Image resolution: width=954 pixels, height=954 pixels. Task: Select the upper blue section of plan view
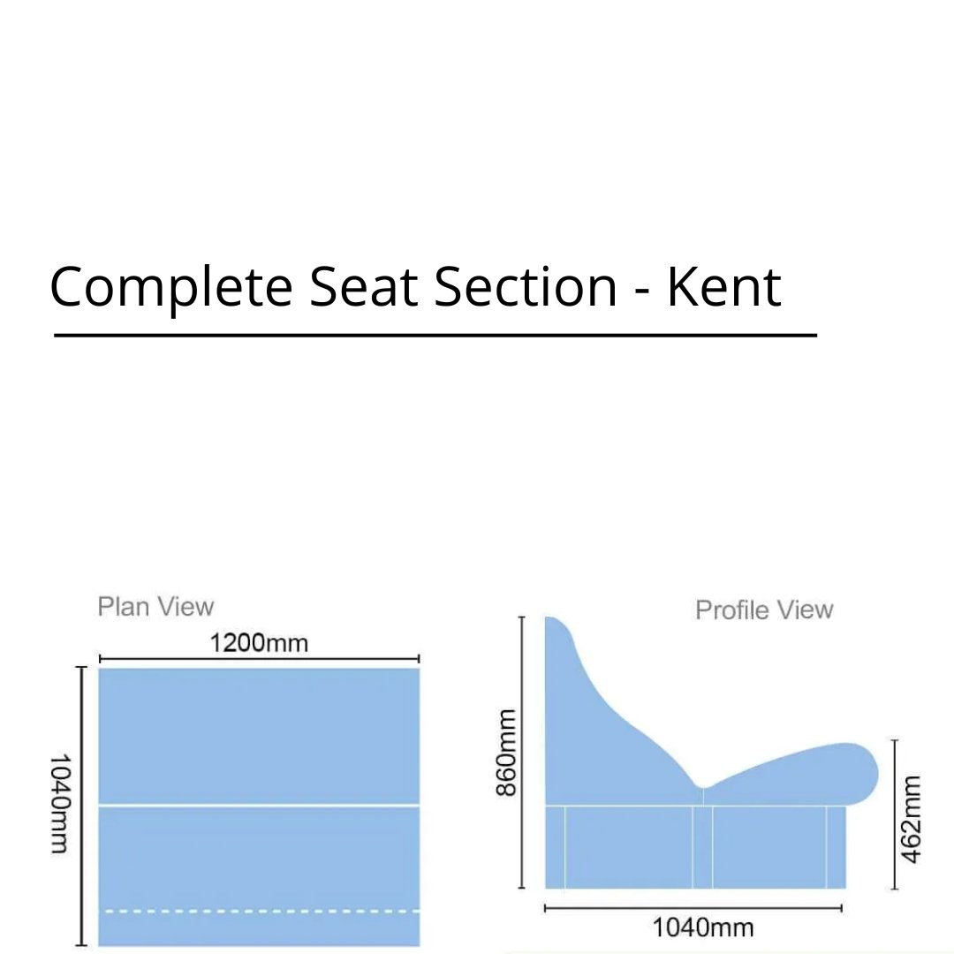pos(259,735)
